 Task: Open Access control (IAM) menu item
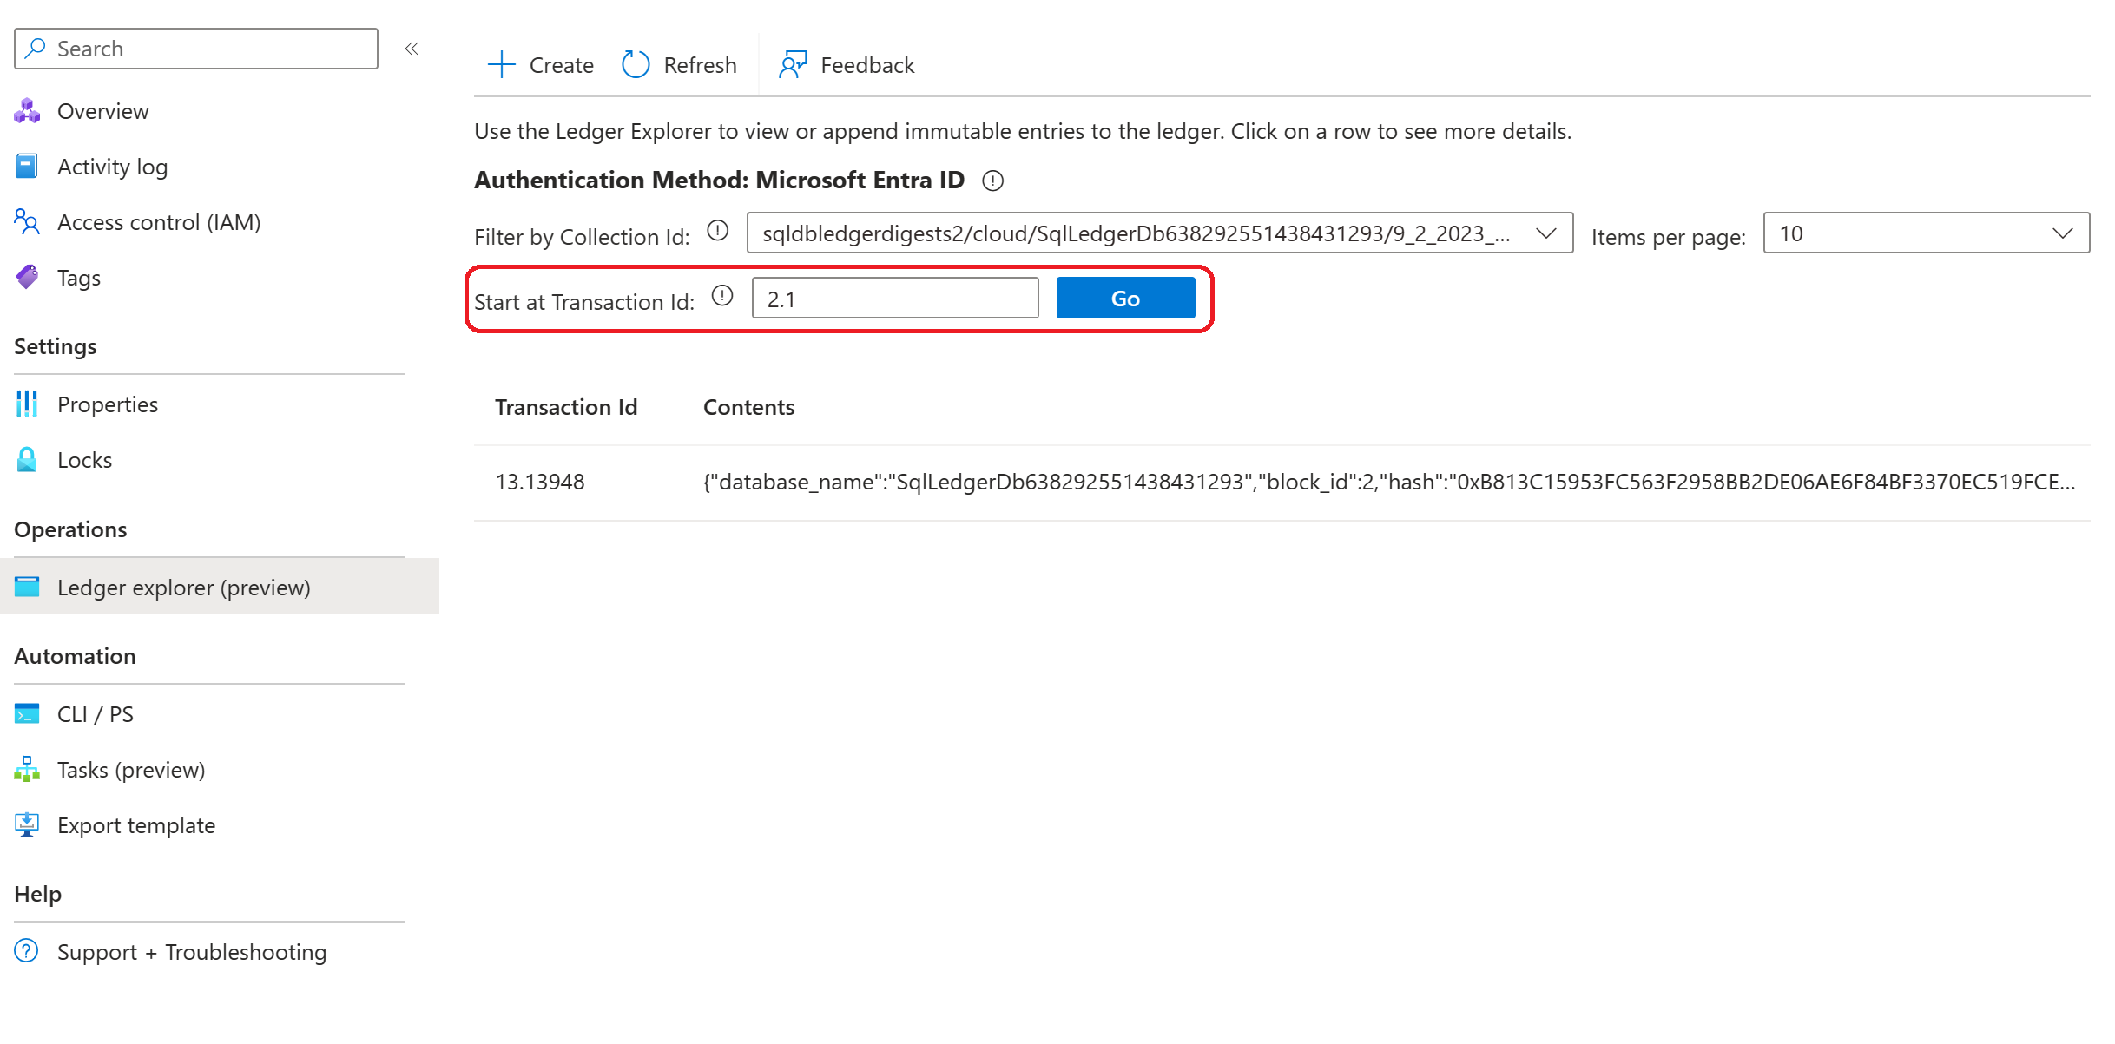[159, 222]
